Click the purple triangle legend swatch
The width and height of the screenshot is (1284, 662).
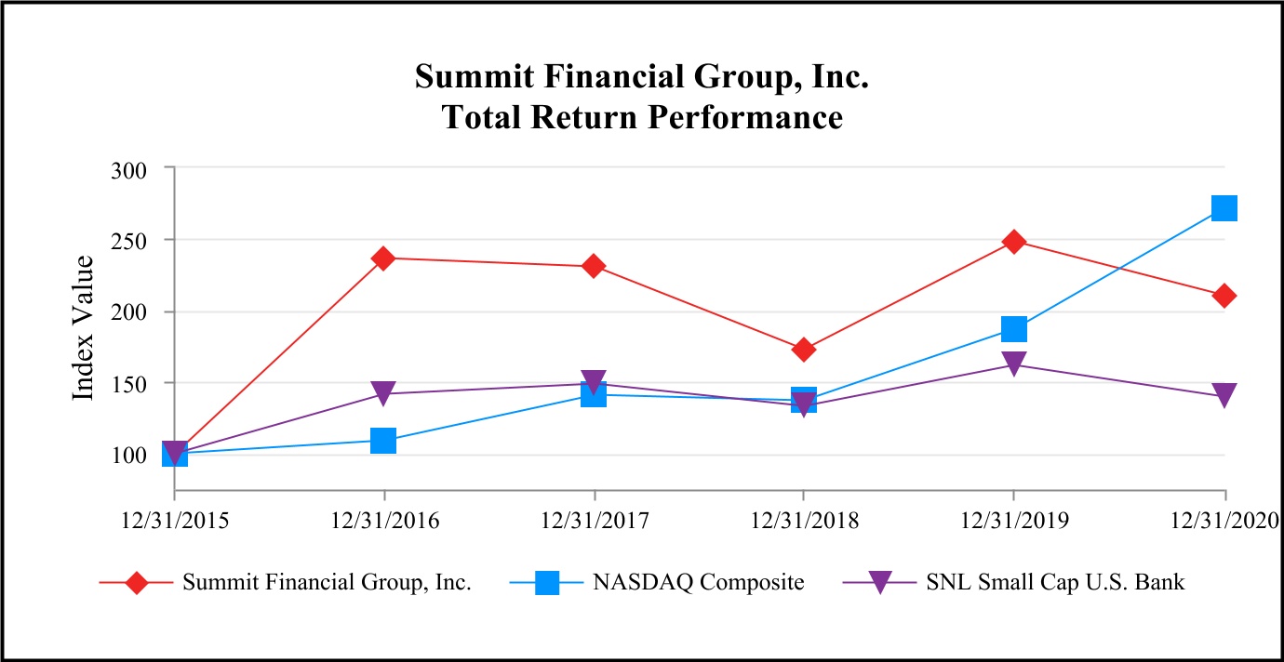pos(879,583)
